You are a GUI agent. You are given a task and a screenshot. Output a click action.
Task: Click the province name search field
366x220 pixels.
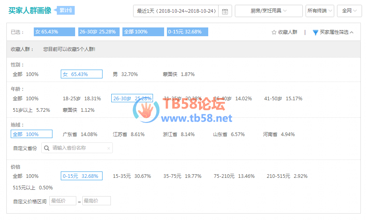pyautogui.click(x=79, y=148)
